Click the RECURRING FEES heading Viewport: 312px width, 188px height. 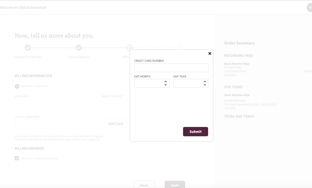coord(238,56)
